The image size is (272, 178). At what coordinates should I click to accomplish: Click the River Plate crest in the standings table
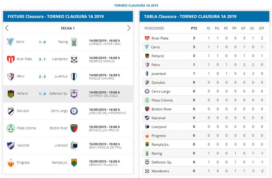[147, 38]
